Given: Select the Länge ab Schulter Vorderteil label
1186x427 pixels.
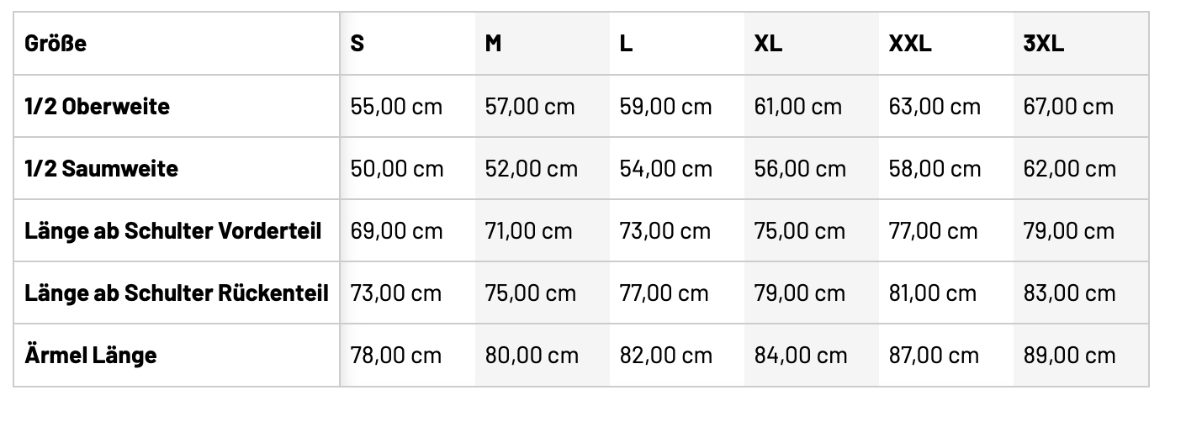Looking at the screenshot, I should click(173, 231).
